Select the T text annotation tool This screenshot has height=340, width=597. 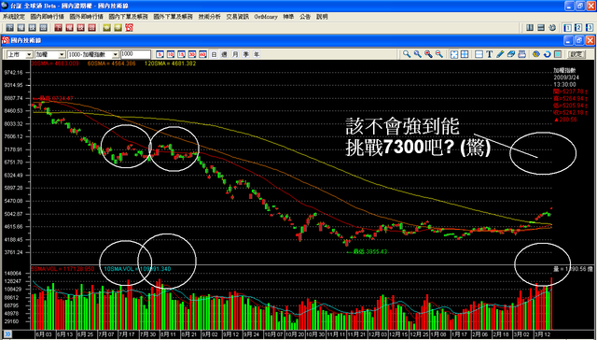pos(490,54)
